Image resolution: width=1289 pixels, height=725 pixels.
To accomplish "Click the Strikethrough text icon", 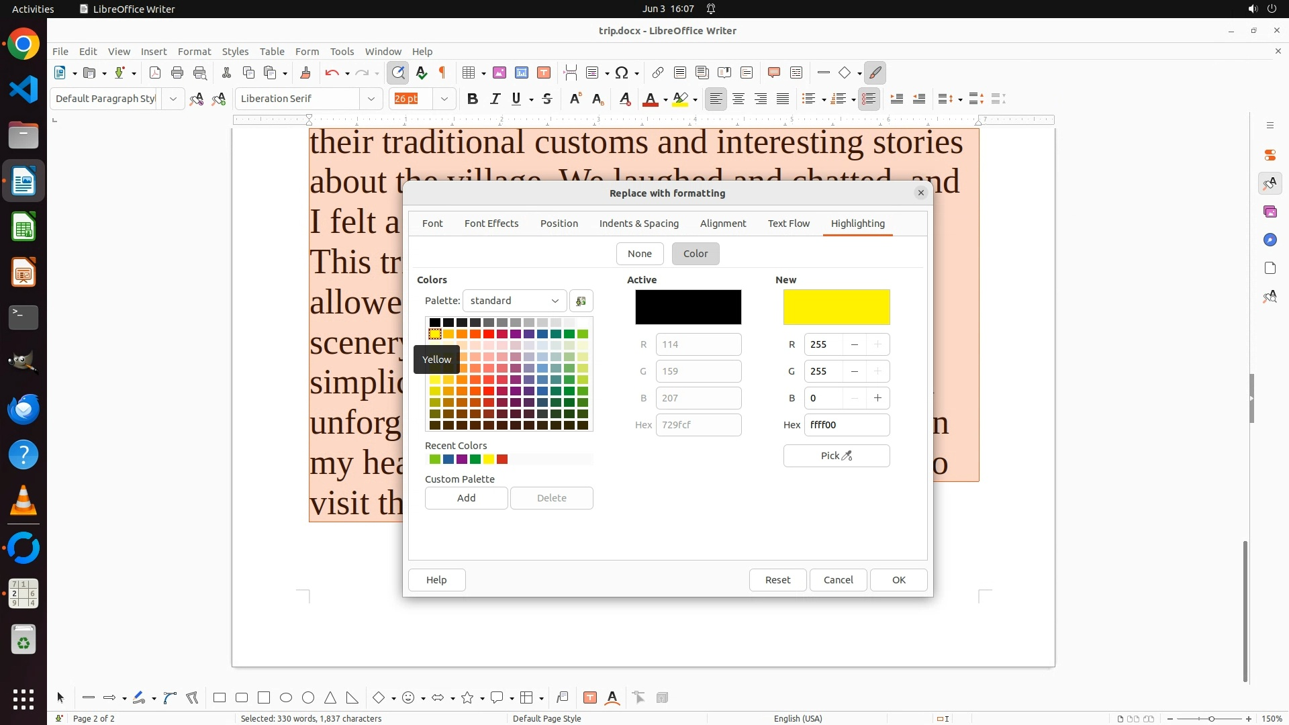I will 547,99.
